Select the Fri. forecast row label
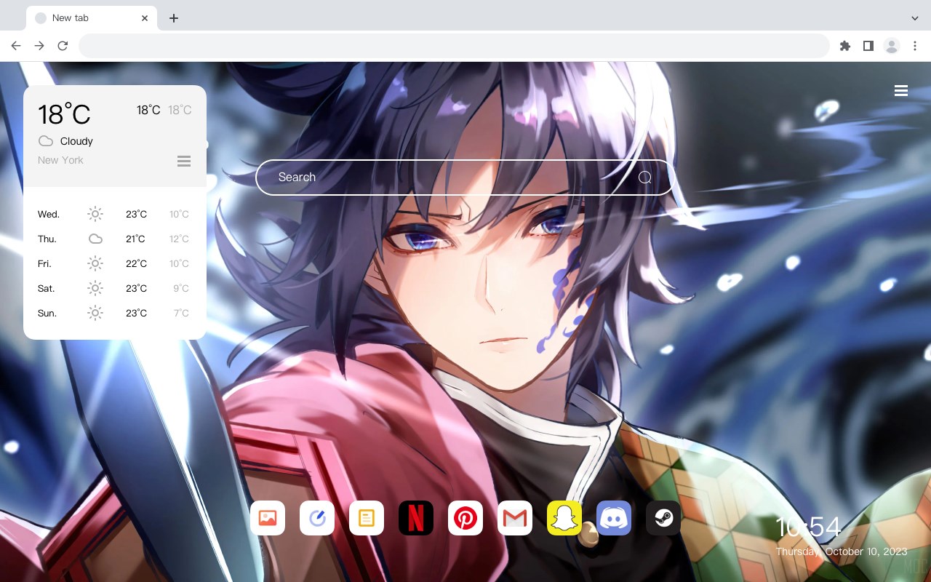 [x=44, y=264]
